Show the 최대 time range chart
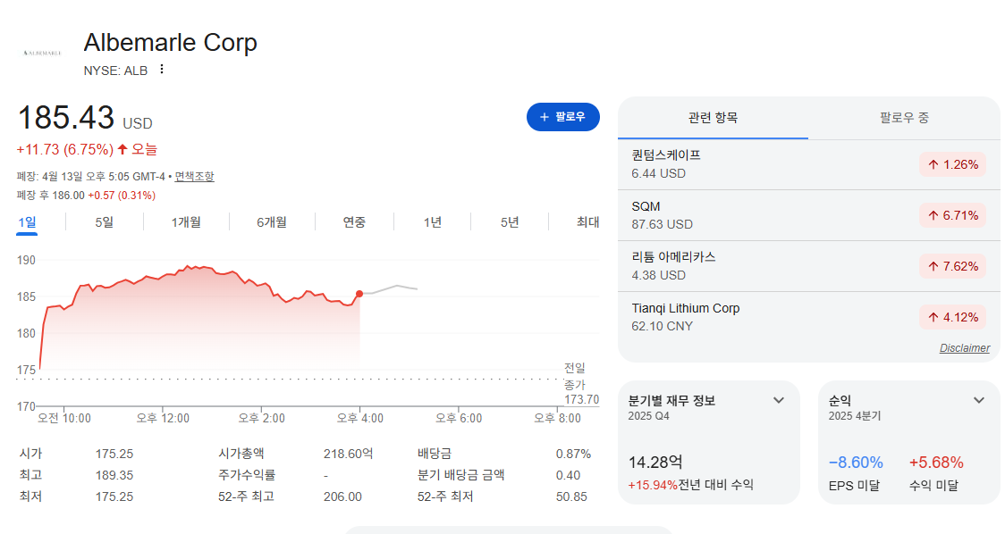The image size is (1005, 534). click(x=587, y=222)
